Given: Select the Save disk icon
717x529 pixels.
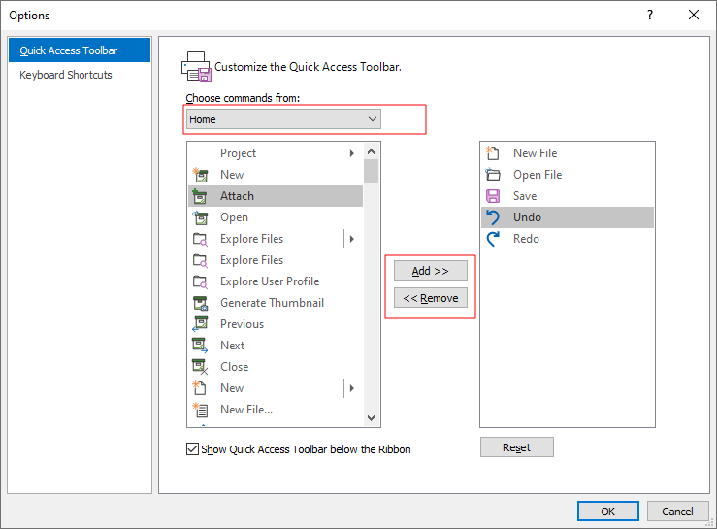Looking at the screenshot, I should click(493, 196).
